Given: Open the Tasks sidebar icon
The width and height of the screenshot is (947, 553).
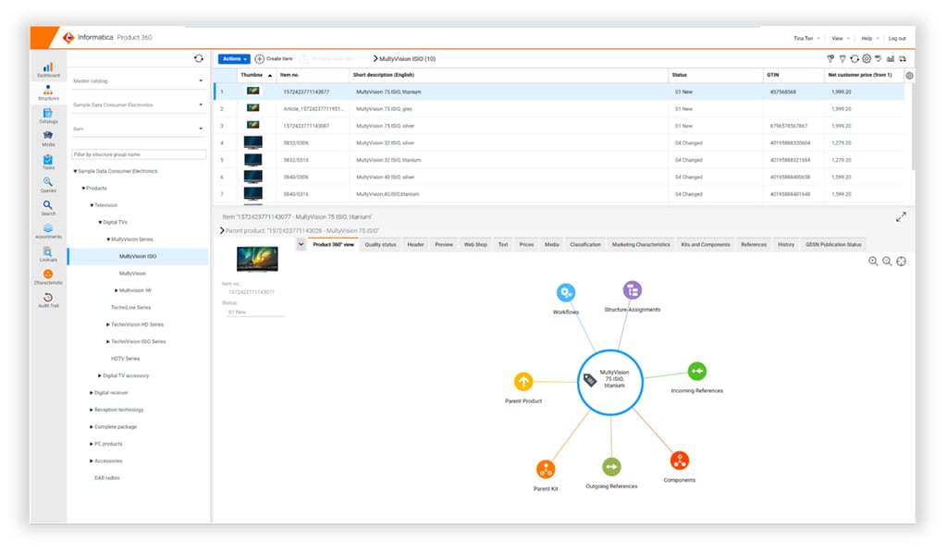Looking at the screenshot, I should click(x=47, y=160).
